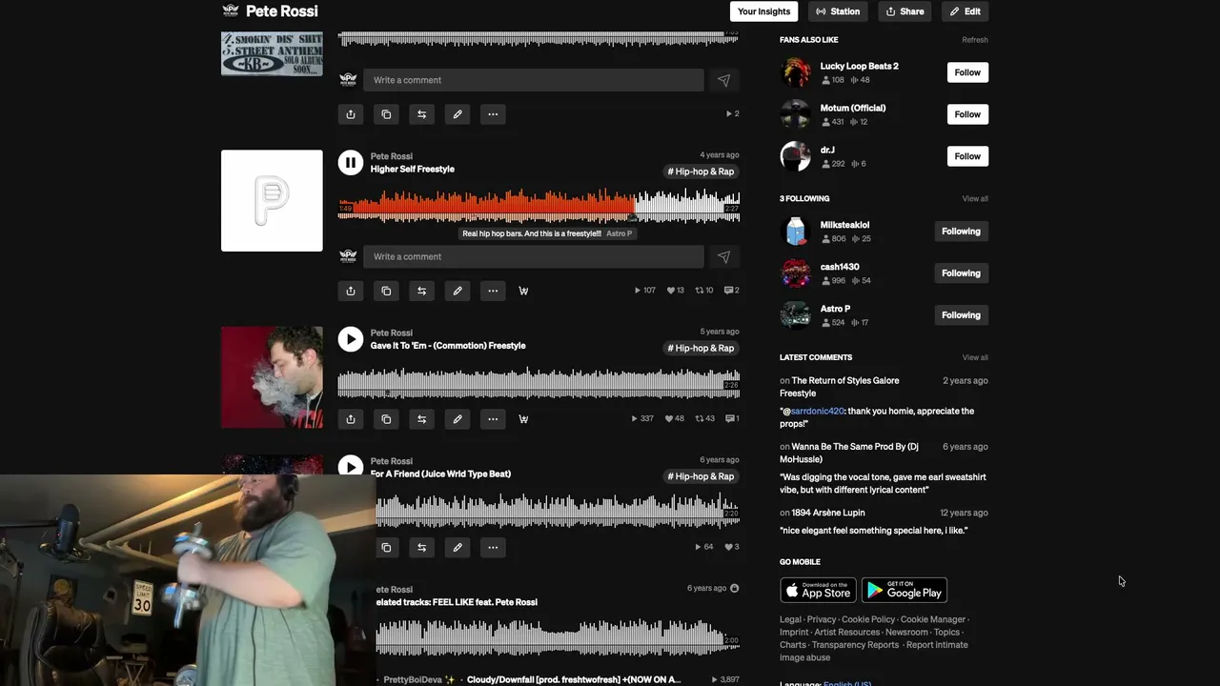Screen dimensions: 1220x686
Task: Click the share icon under Gave It To 'Em
Action: coord(351,419)
